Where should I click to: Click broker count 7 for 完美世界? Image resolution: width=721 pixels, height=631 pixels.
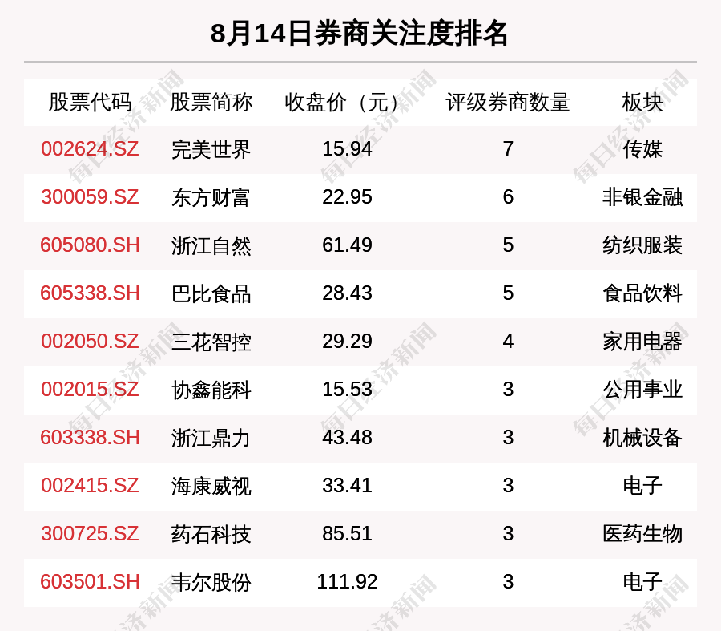508,149
